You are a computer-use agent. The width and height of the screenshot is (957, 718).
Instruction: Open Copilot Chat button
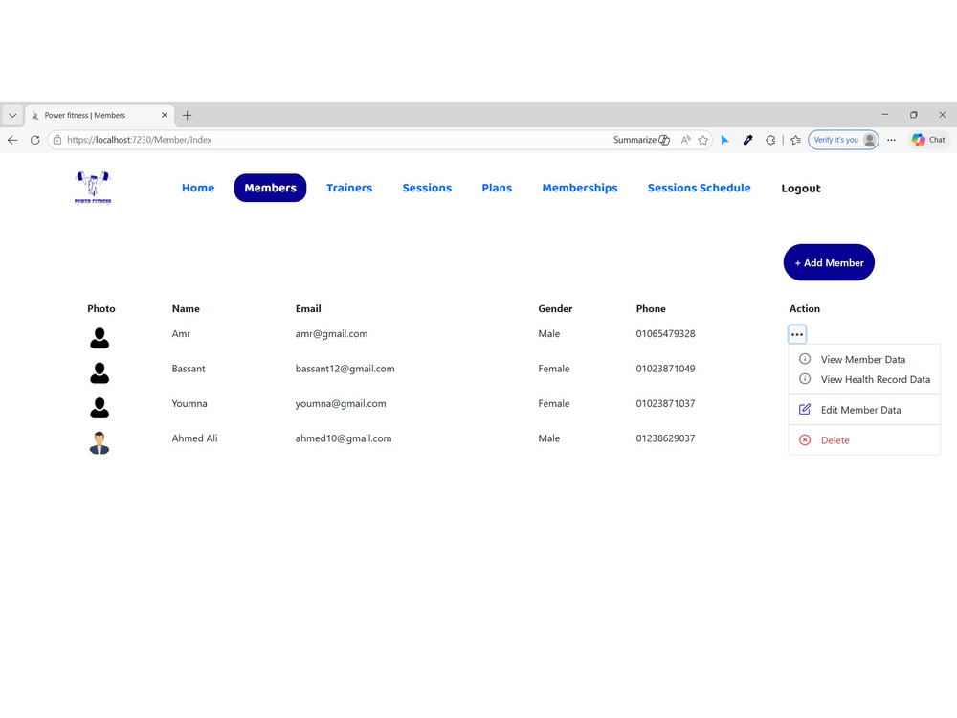[x=928, y=140]
